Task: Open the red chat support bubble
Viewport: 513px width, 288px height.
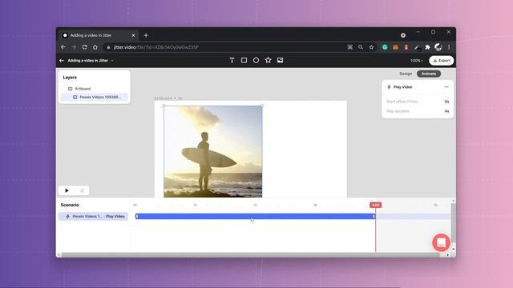Action: 441,242
